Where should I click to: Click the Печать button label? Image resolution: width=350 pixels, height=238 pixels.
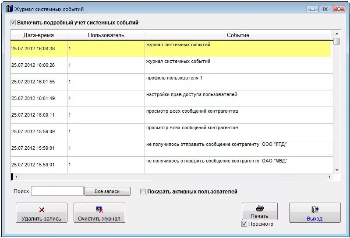[259, 216]
